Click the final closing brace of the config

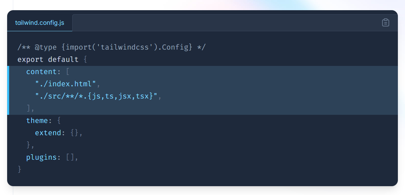(x=20, y=169)
